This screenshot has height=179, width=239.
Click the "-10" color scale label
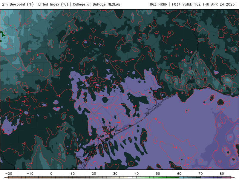(30, 174)
